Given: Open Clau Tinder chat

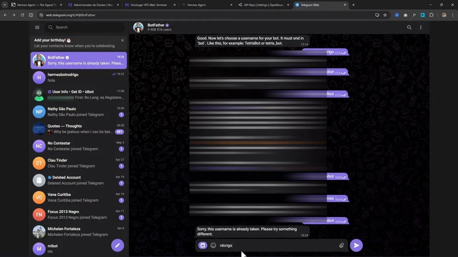Looking at the screenshot, I should 79,163.
